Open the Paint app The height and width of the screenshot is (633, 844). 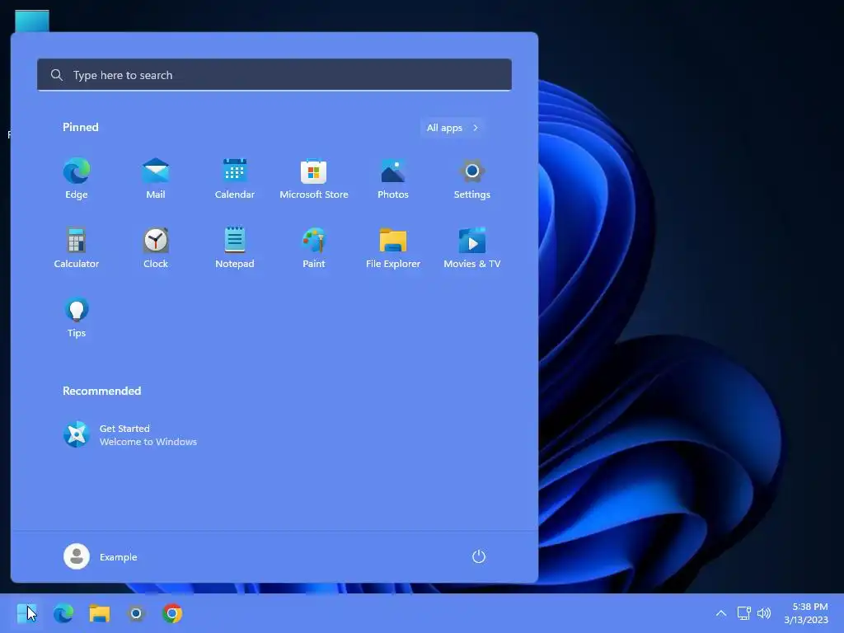point(314,247)
